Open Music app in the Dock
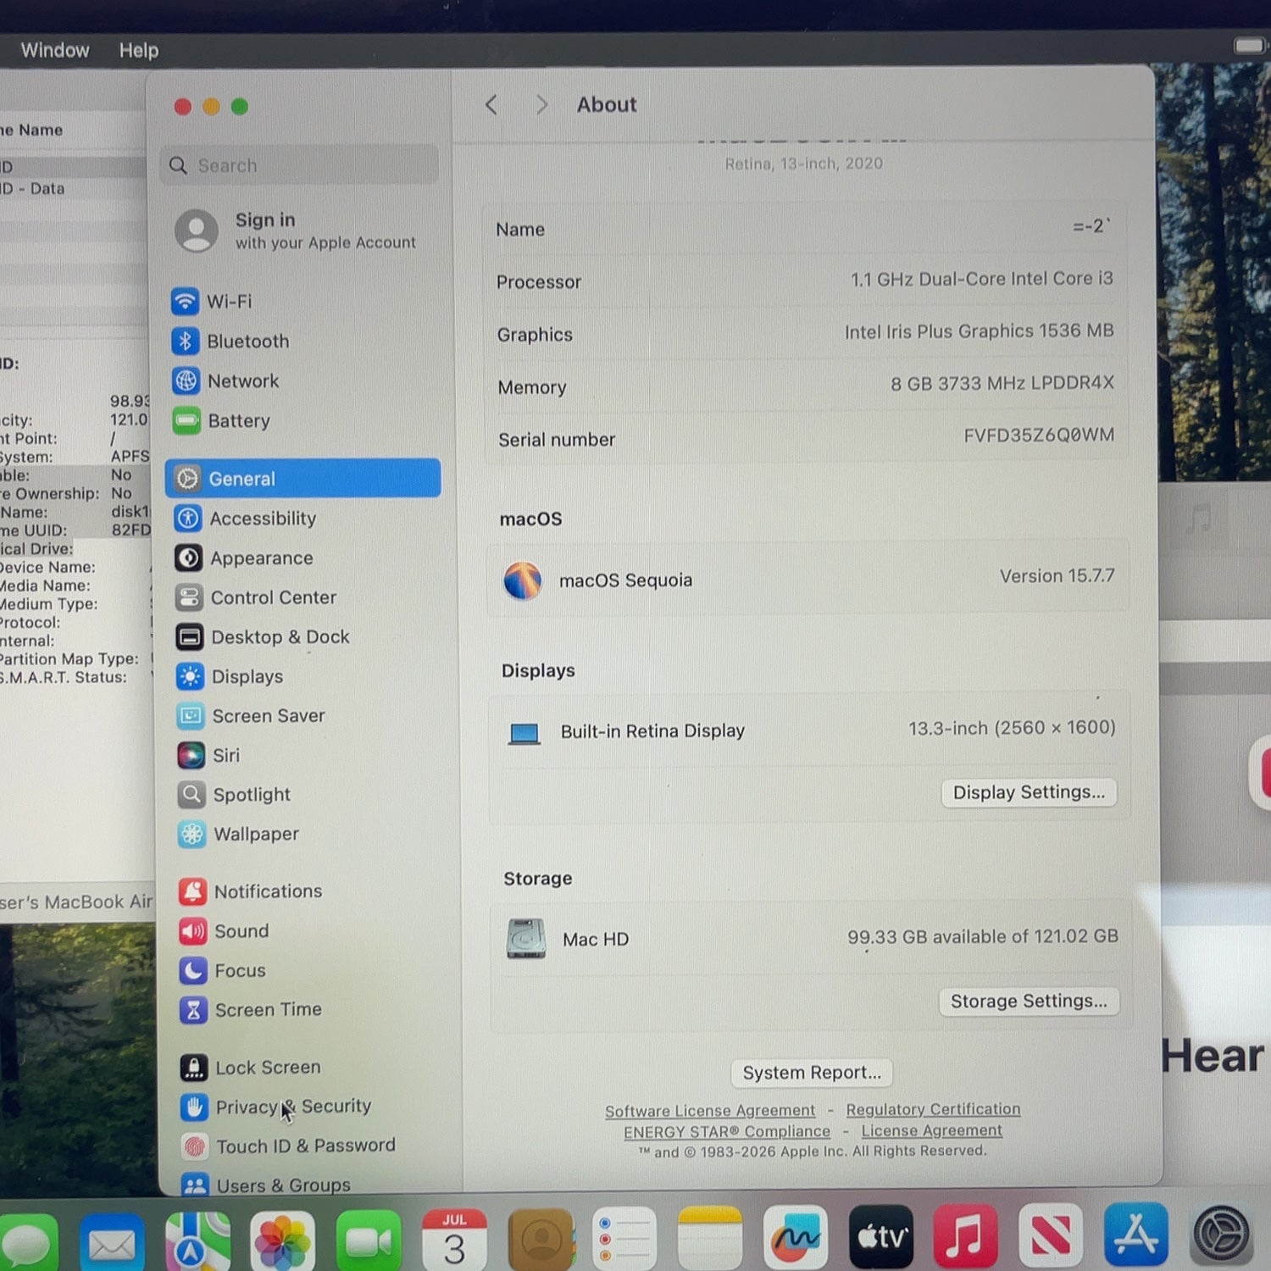This screenshot has width=1271, height=1271. tap(965, 1235)
